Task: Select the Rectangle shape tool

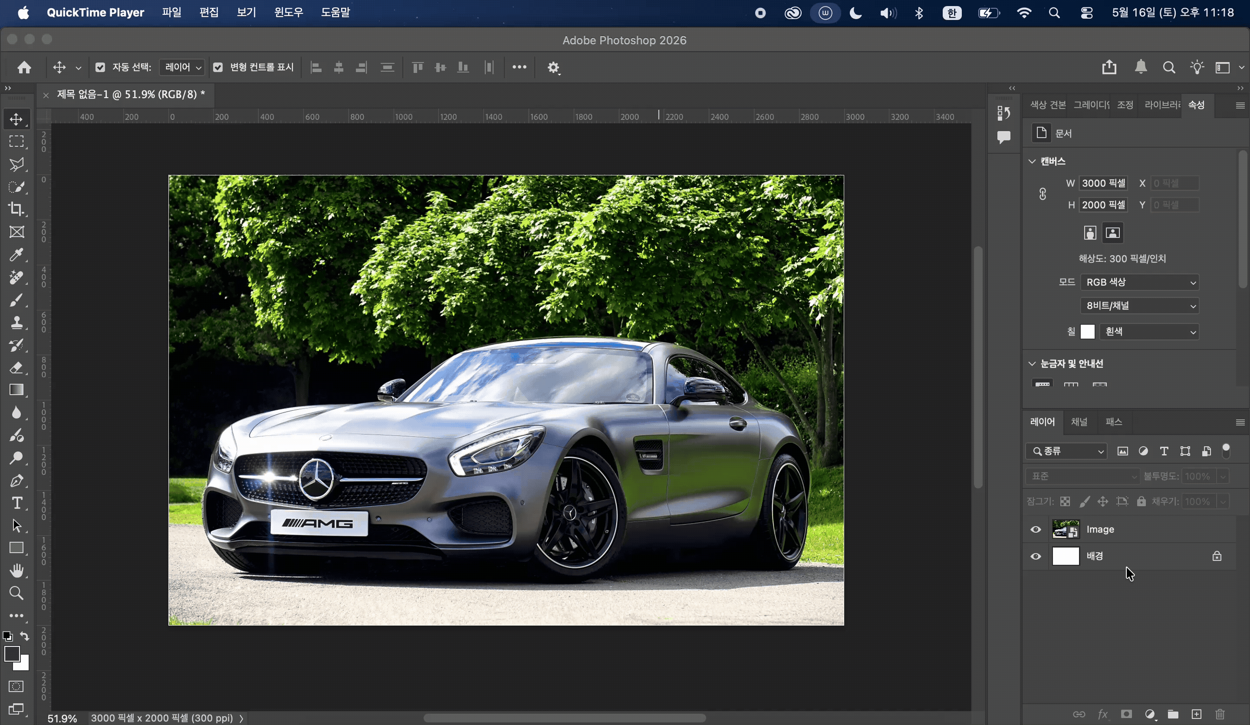Action: point(16,548)
